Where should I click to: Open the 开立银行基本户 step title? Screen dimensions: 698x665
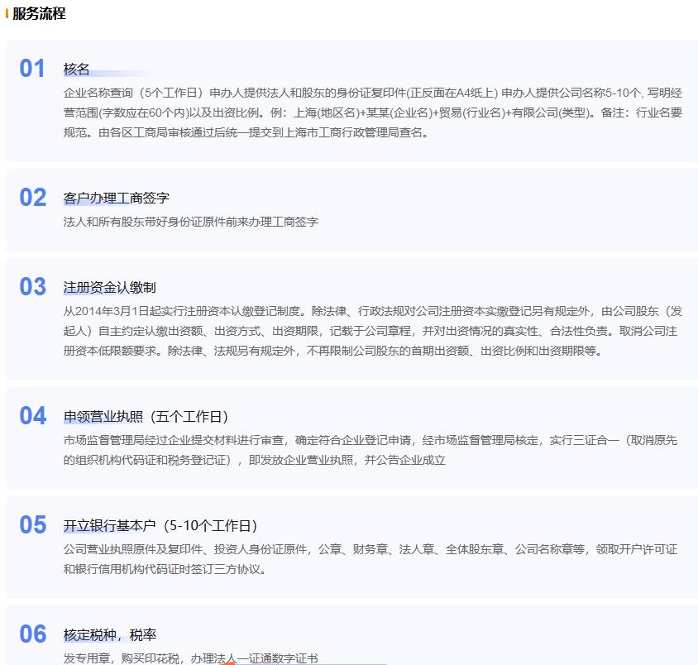(x=160, y=526)
